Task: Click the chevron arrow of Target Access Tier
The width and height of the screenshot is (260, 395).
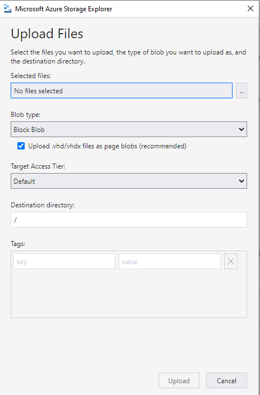Action: (x=241, y=181)
